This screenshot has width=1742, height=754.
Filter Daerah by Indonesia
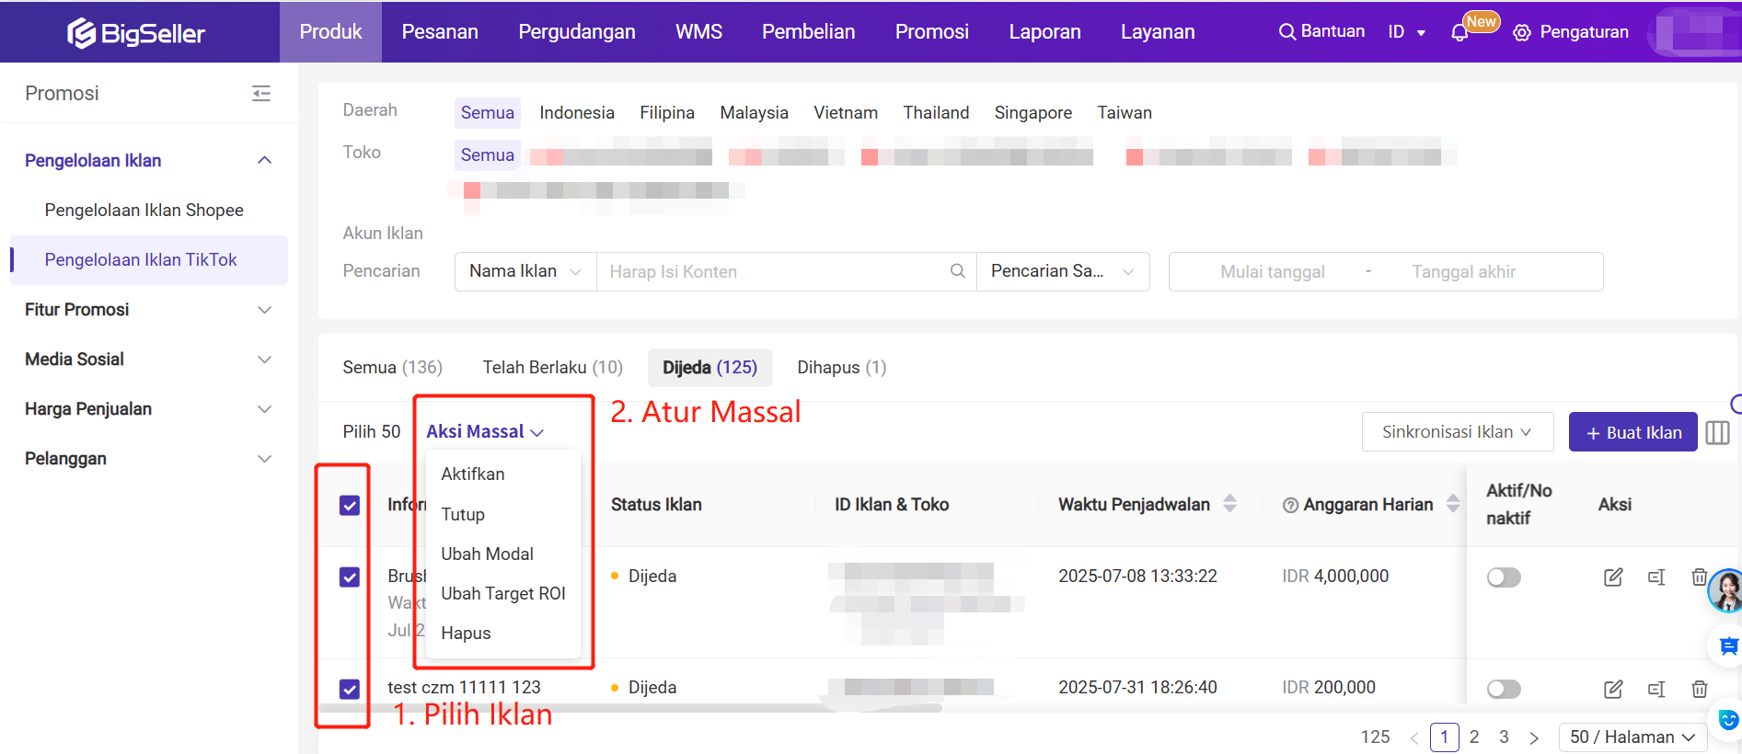click(577, 113)
